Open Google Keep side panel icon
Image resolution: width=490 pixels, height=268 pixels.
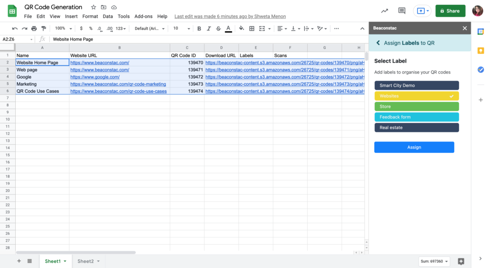(480, 51)
